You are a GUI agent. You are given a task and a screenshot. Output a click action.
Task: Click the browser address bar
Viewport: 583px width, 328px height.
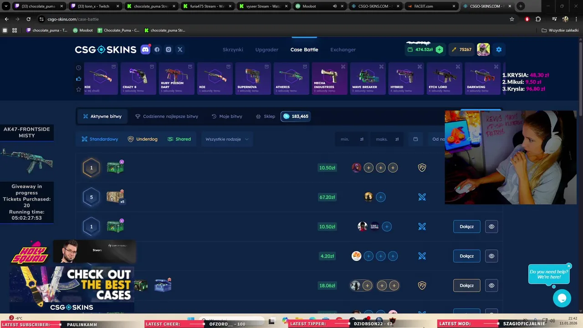(x=273, y=19)
